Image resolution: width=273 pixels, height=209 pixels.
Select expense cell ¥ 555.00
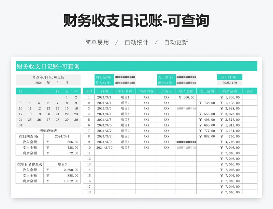click(207, 114)
